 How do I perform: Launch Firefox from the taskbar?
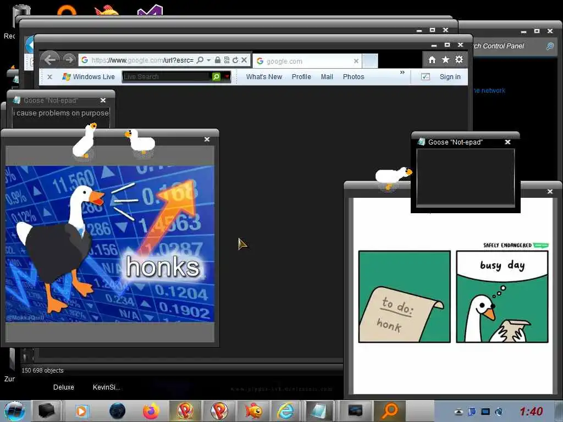(x=151, y=411)
